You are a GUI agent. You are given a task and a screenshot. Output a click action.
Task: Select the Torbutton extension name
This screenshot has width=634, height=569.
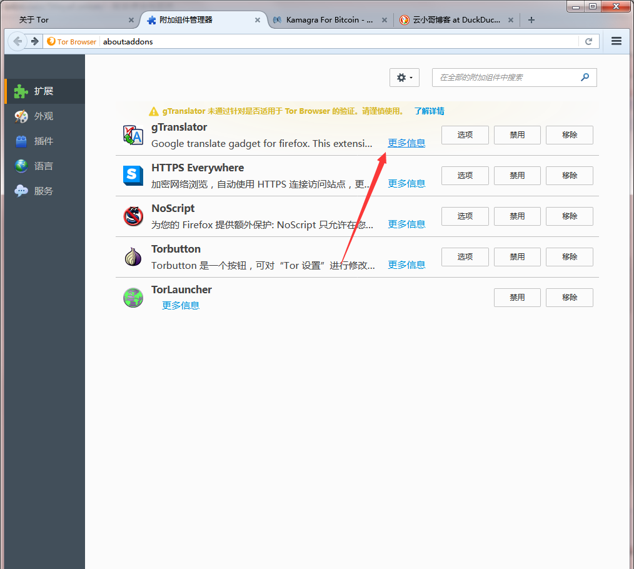[x=176, y=249]
